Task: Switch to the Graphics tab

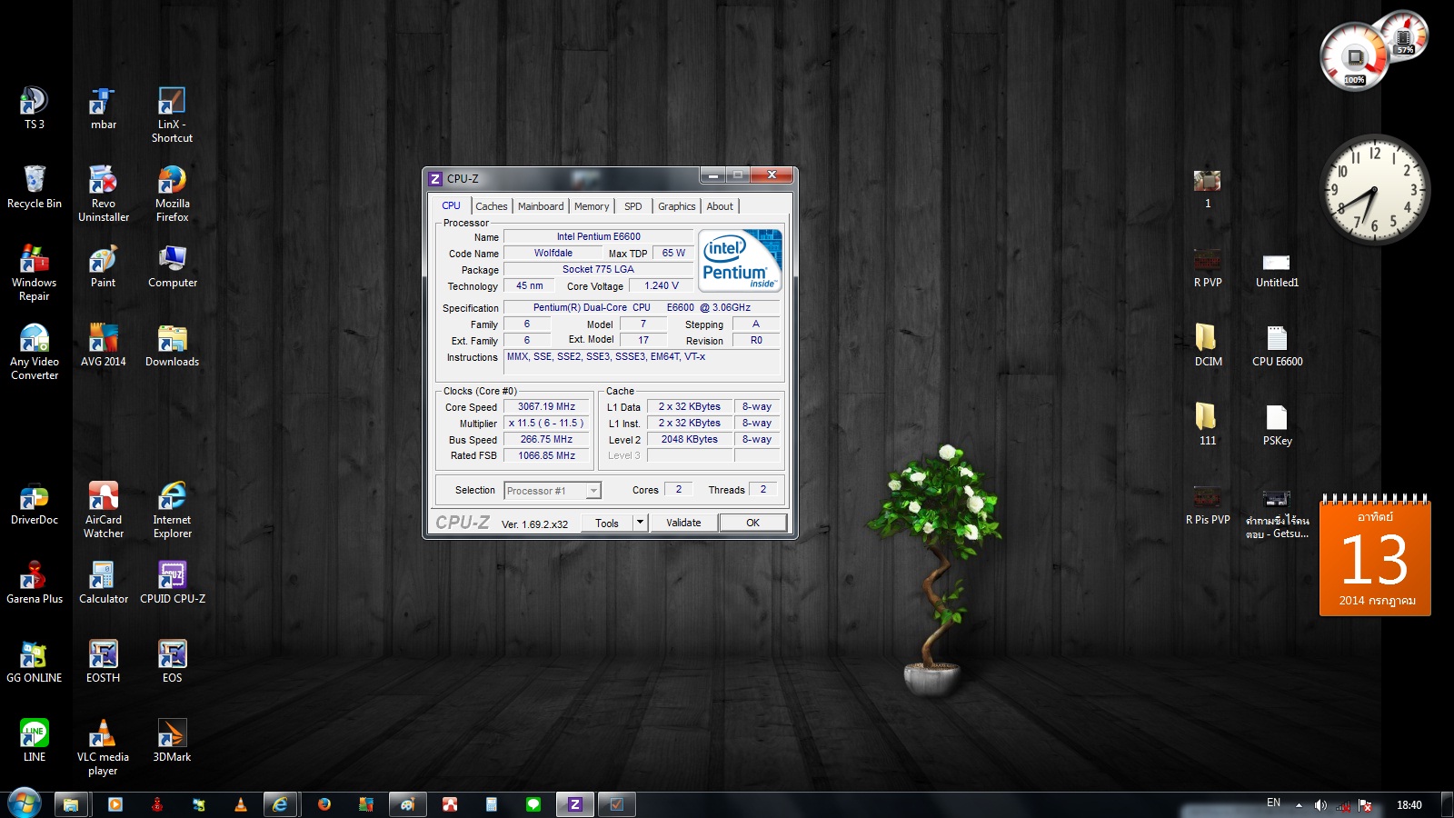Action: [x=677, y=206]
